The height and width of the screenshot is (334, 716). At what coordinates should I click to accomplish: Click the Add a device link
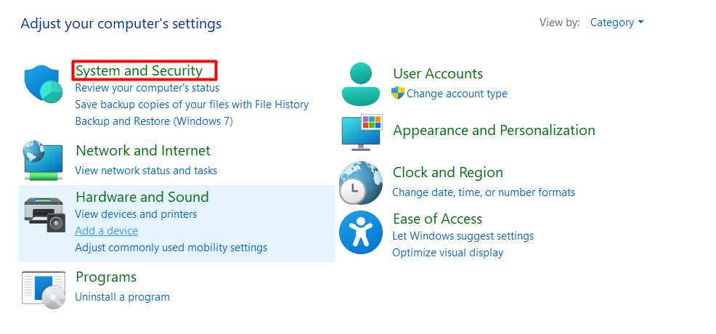coord(106,231)
